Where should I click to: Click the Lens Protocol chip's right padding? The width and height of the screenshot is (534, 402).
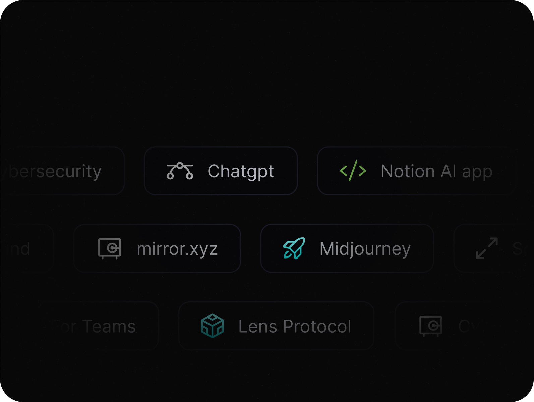coord(363,326)
